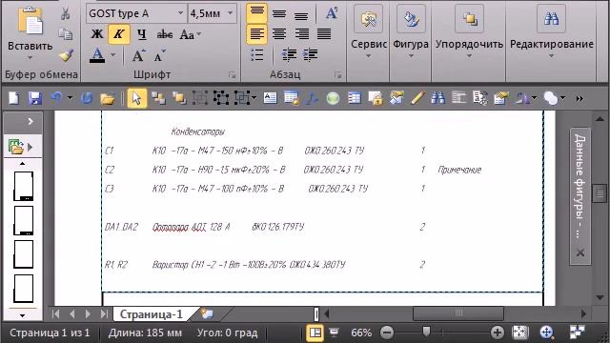Activate the Format Painter brush icon
Image resolution: width=610 pixels, height=343 pixels.
(66, 55)
